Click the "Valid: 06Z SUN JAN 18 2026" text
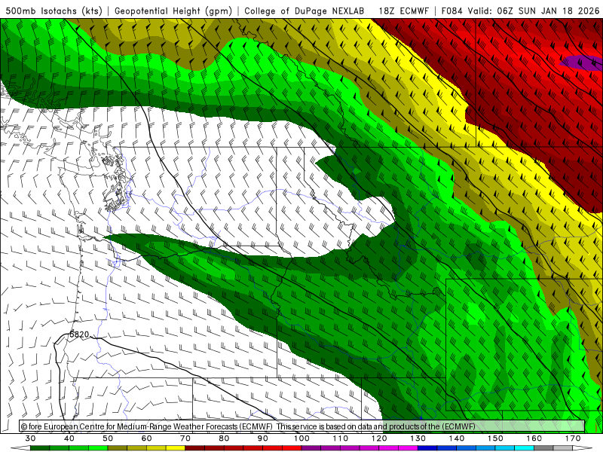Screen dimensions: 603x452 (534, 11)
